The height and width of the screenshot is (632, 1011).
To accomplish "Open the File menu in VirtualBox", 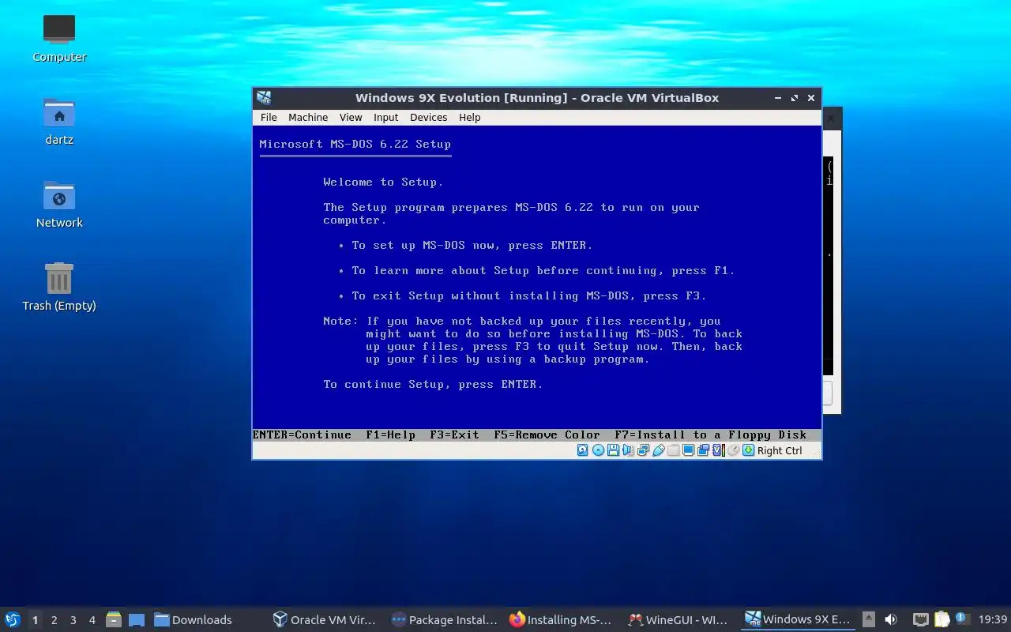I will (269, 117).
